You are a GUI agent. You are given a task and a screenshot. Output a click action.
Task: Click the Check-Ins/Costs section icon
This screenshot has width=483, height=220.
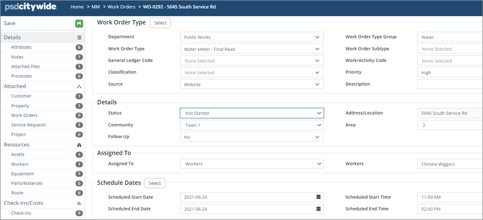(x=79, y=203)
